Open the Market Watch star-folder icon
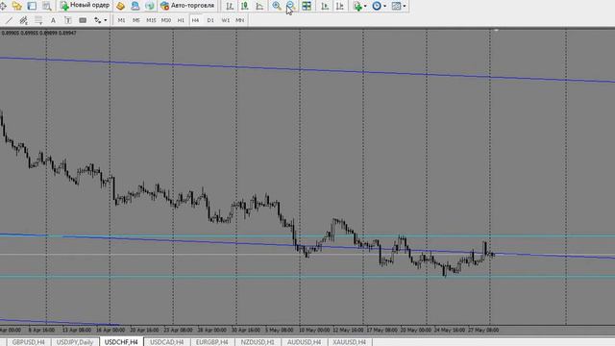 coord(17,6)
